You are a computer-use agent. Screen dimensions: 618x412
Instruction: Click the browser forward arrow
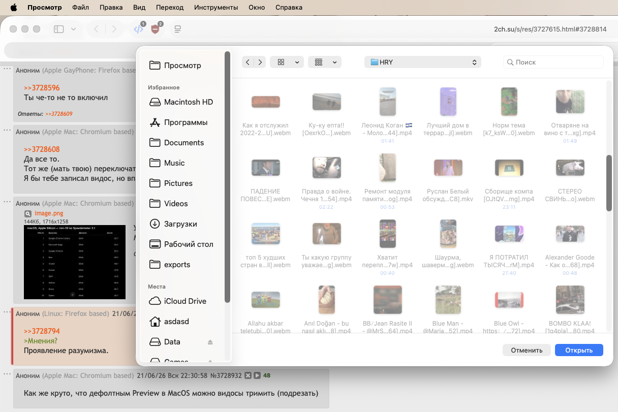tap(114, 29)
